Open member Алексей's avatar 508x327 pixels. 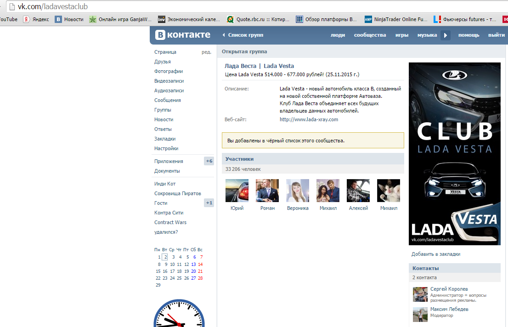[358, 191]
